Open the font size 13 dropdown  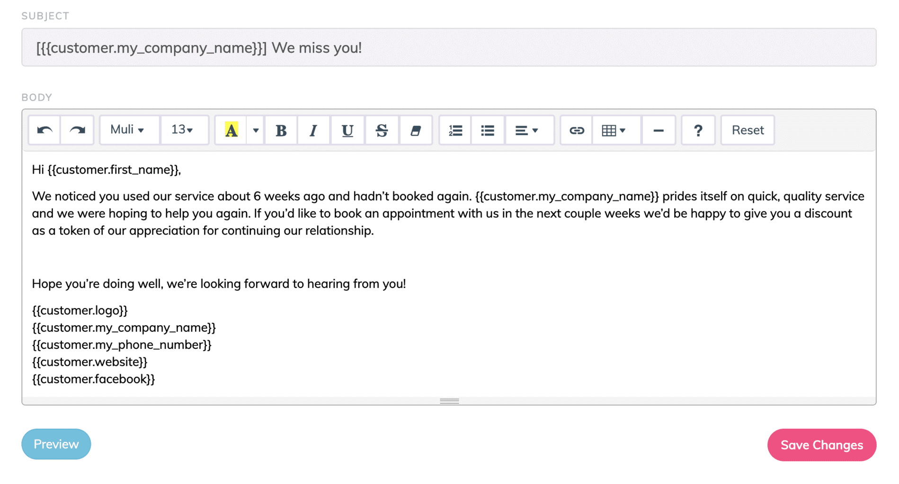(184, 130)
